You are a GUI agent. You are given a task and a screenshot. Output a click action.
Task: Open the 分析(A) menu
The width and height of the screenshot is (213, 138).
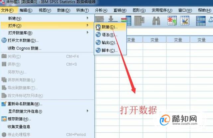(x=101, y=10)
